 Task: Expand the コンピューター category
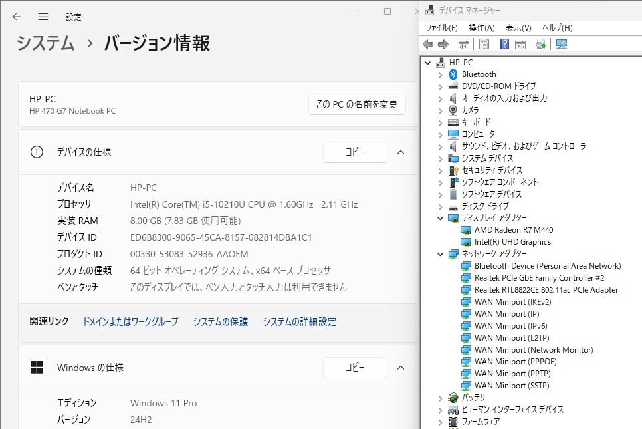point(440,135)
